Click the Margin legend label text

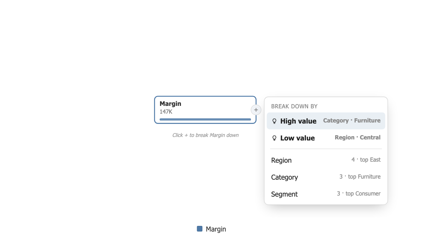coord(216,229)
